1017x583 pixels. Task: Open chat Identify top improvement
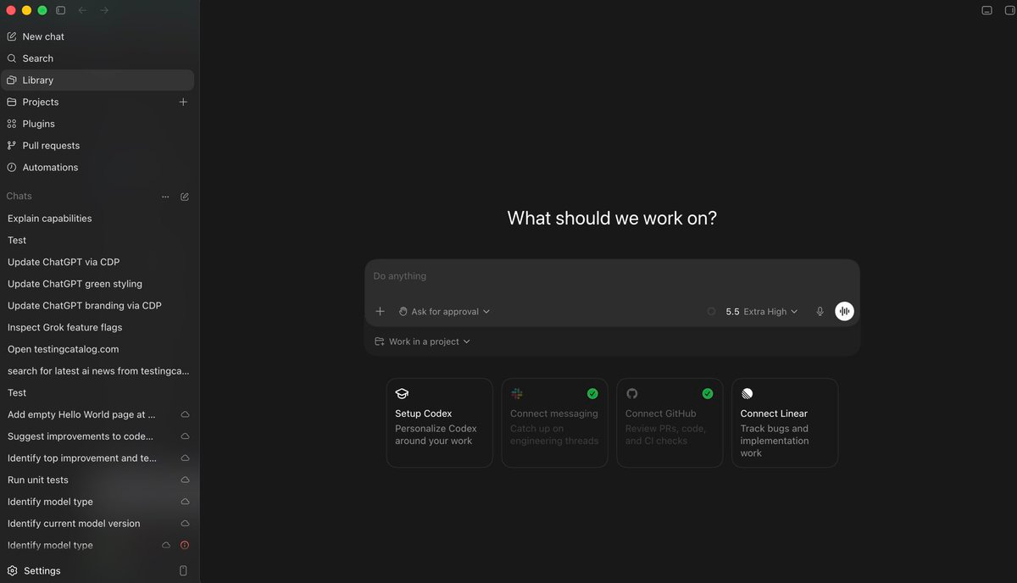click(97, 458)
